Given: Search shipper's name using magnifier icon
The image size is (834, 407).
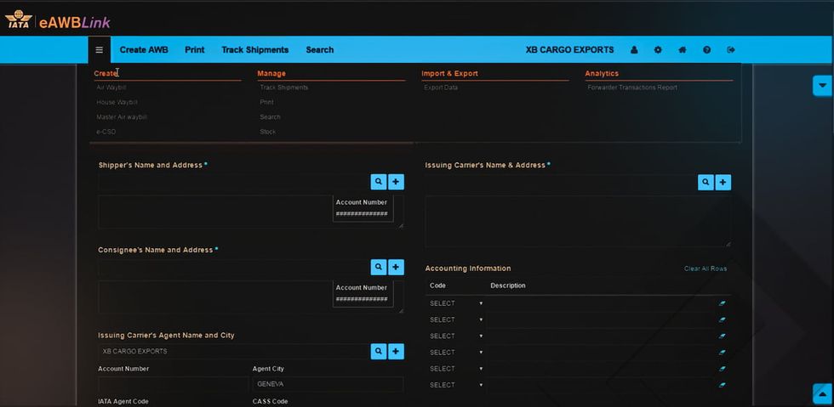Looking at the screenshot, I should point(378,182).
